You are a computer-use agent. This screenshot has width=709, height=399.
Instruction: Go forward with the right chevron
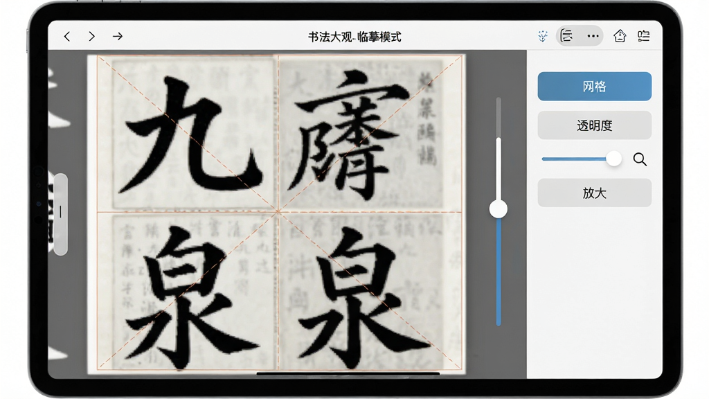click(x=92, y=36)
